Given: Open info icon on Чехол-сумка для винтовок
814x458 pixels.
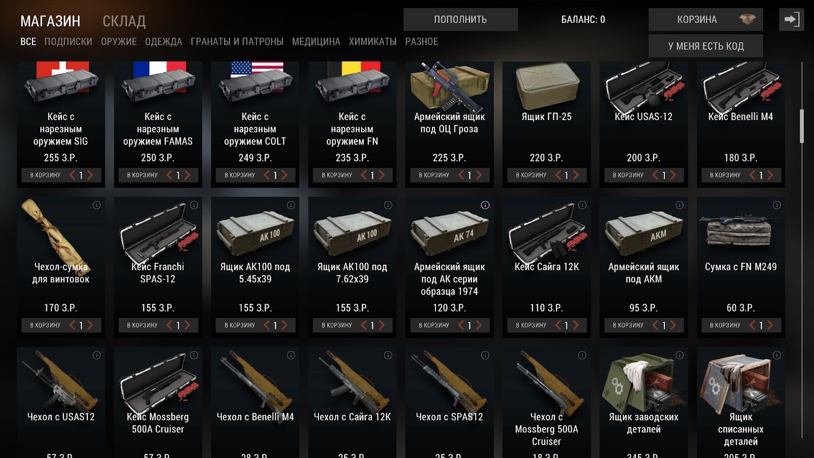Looking at the screenshot, I should coord(97,205).
